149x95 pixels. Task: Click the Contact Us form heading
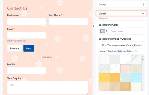pos(17,8)
